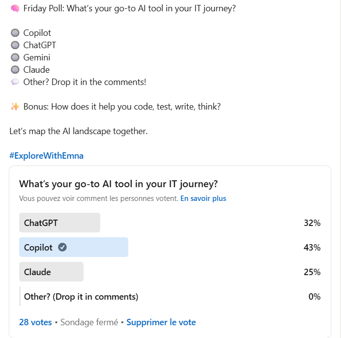
Task: Click the checkmark badge next to Copilot
Action: click(62, 247)
